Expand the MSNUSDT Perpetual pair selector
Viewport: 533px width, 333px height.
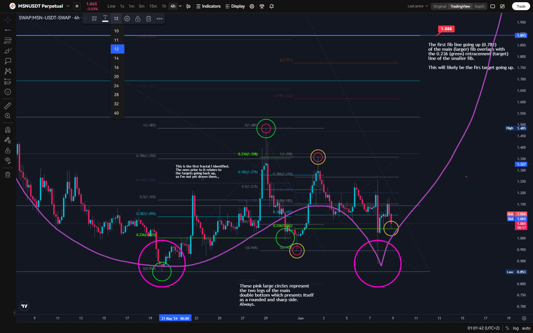[68, 6]
